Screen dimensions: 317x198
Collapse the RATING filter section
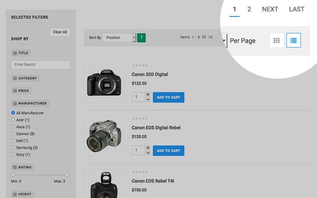tap(15, 167)
